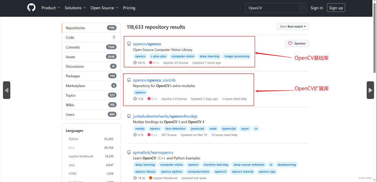The image size is (377, 182).
Task: Open '10 issues need help' link
Action: (224, 135)
